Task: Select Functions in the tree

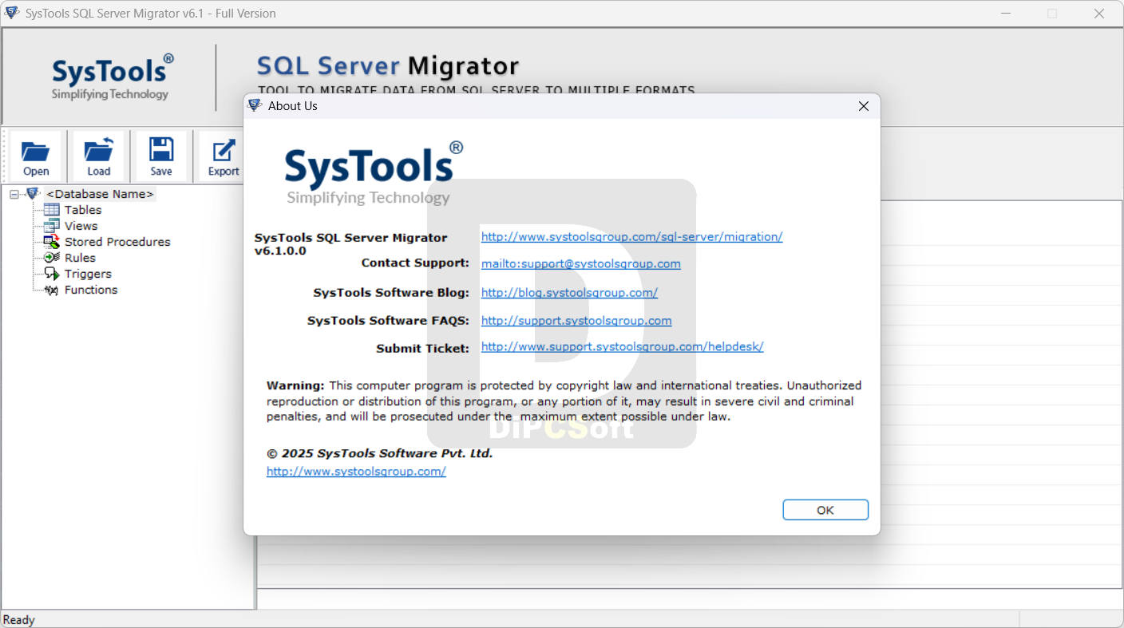Action: [91, 290]
